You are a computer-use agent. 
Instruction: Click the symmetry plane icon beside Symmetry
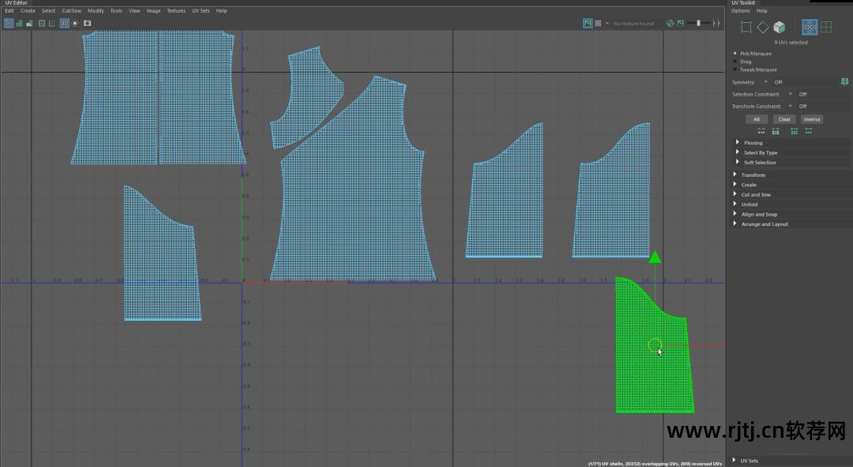[x=844, y=81]
